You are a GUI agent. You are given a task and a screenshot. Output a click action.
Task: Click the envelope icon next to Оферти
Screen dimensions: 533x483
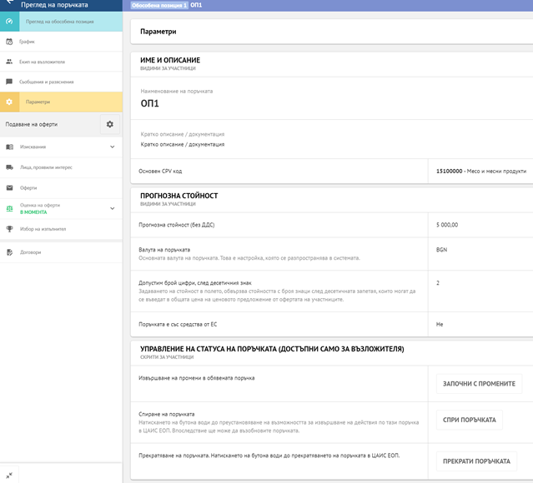click(x=9, y=188)
